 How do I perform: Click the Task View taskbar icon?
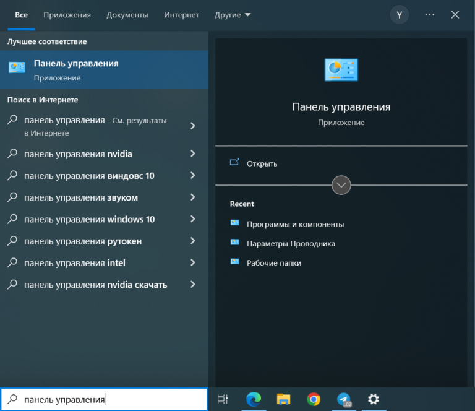coord(223,399)
